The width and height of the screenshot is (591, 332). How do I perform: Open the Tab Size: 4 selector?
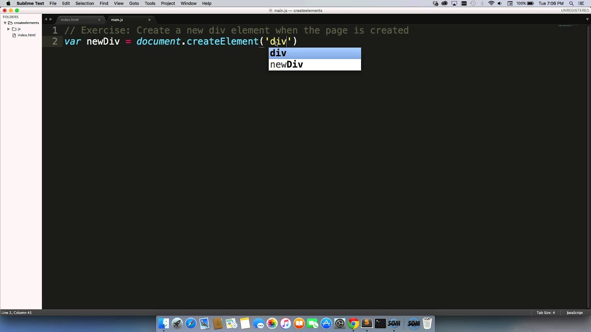click(x=546, y=313)
